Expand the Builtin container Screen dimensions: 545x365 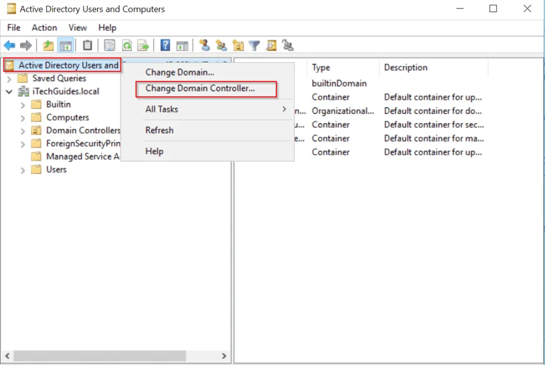[23, 105]
